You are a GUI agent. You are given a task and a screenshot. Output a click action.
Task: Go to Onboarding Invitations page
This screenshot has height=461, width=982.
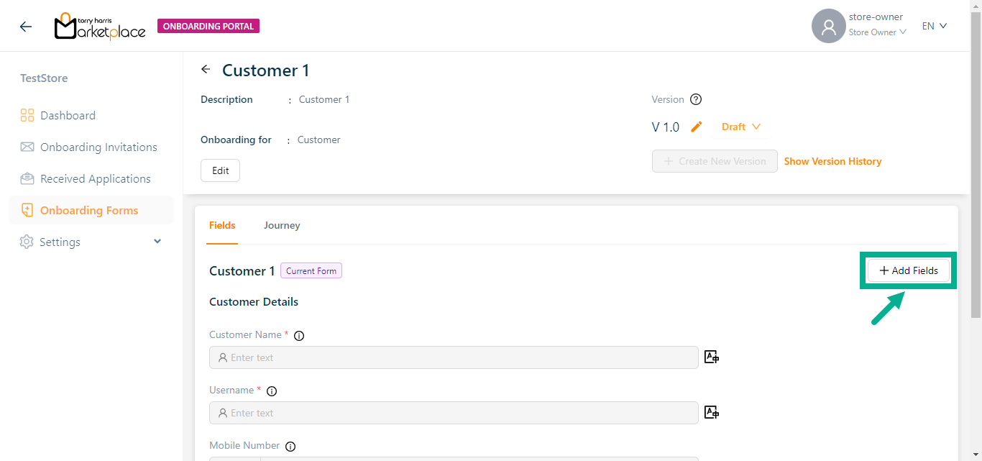(98, 147)
